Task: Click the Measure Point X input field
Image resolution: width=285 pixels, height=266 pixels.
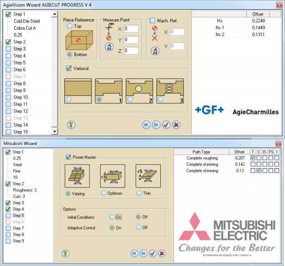Action: pos(131,29)
